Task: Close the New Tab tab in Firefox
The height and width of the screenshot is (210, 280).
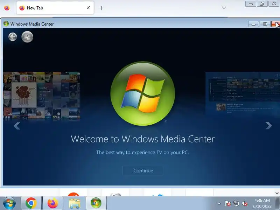Action: coord(88,8)
